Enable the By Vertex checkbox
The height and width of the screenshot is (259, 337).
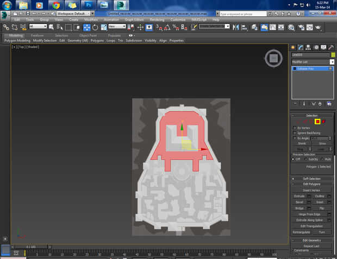(295, 128)
